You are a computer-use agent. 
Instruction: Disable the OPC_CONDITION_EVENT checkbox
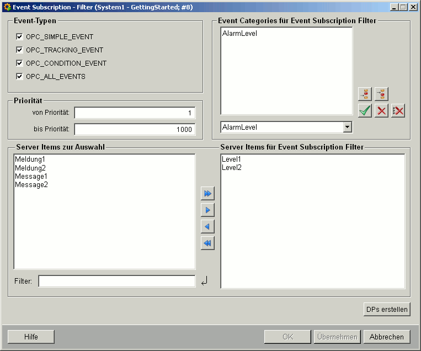point(20,63)
